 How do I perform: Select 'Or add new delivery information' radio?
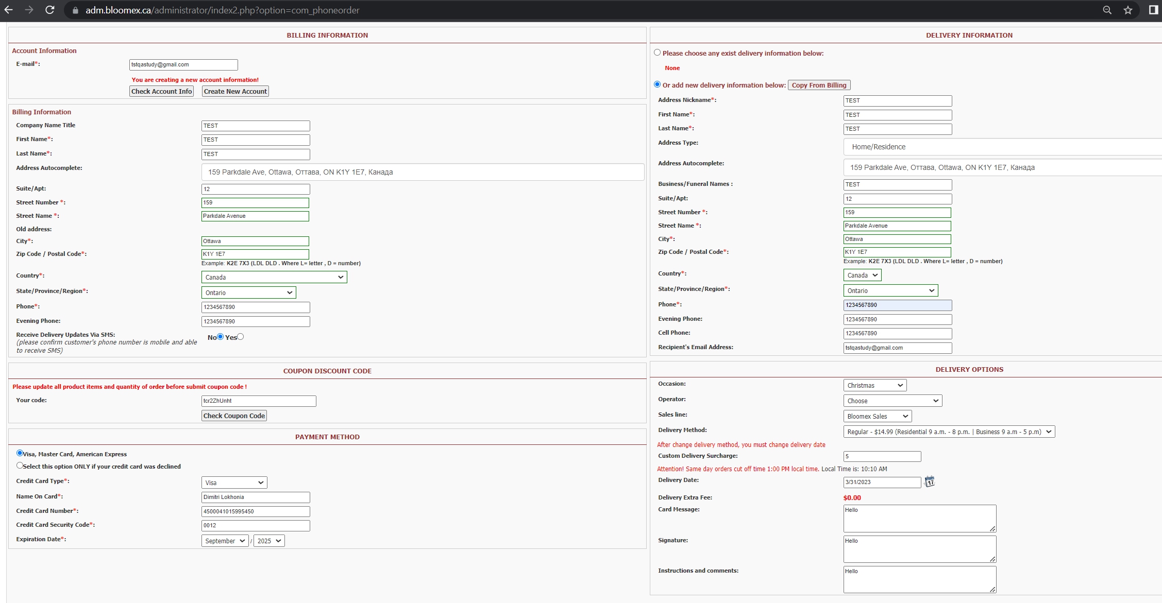pyautogui.click(x=657, y=84)
